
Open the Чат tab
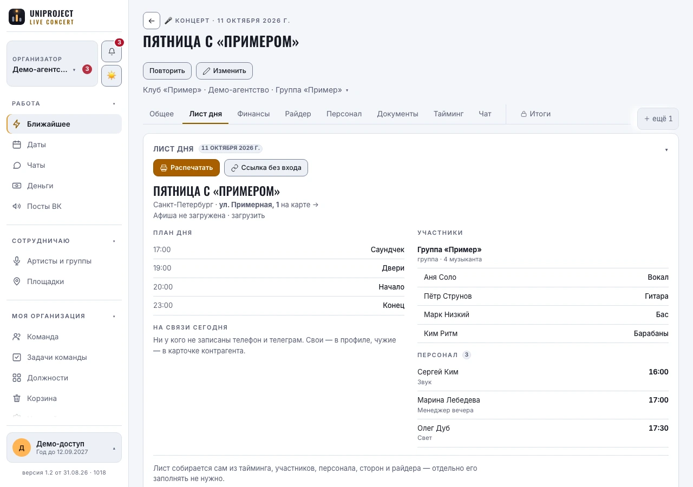coord(485,114)
